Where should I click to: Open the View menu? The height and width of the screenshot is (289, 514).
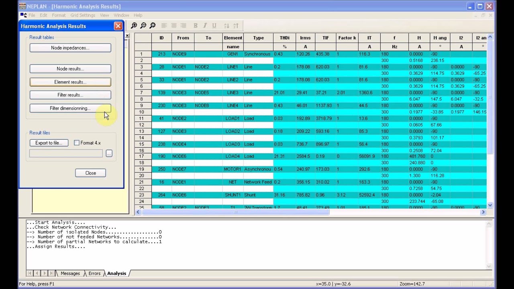point(104,15)
